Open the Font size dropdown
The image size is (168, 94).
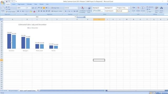tap(31, 8)
